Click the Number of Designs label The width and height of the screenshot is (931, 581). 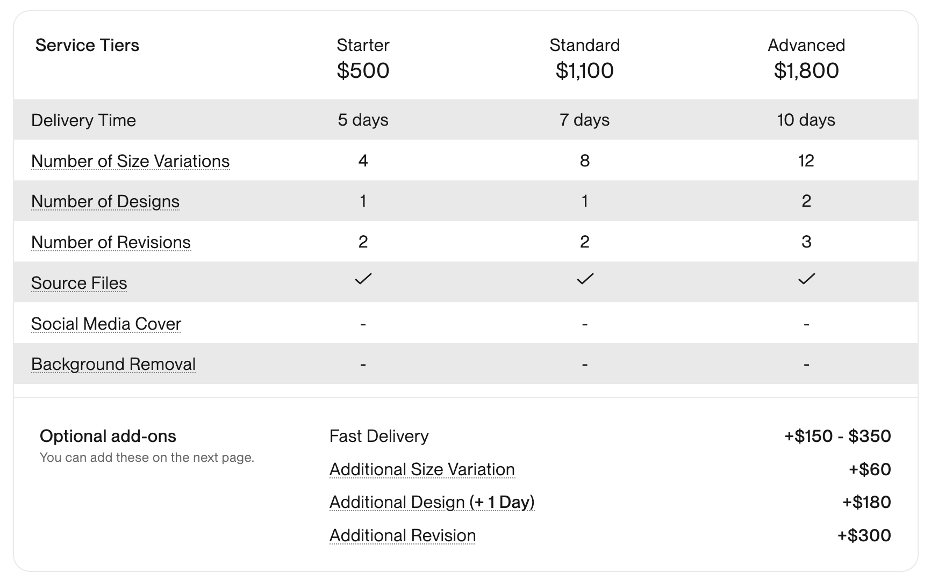click(x=105, y=201)
